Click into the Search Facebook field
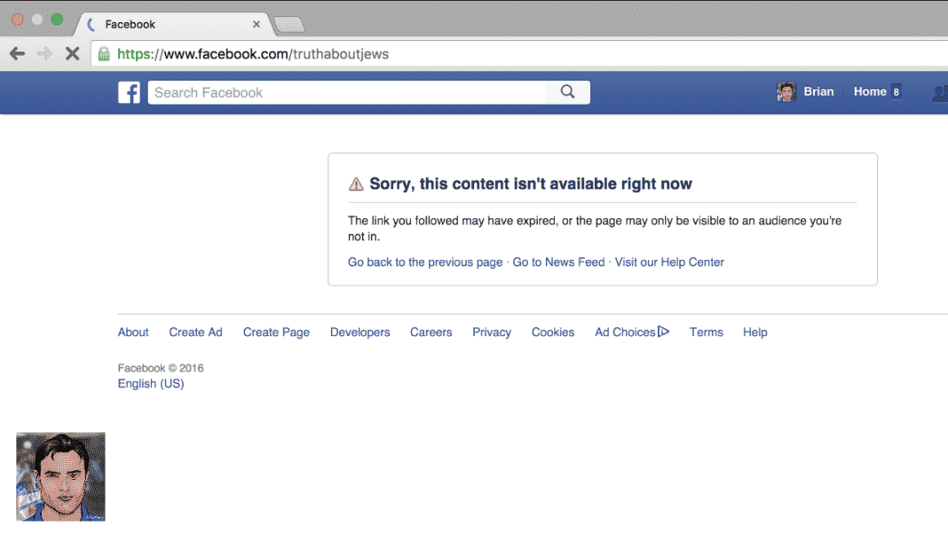The width and height of the screenshot is (948, 533). pos(346,92)
